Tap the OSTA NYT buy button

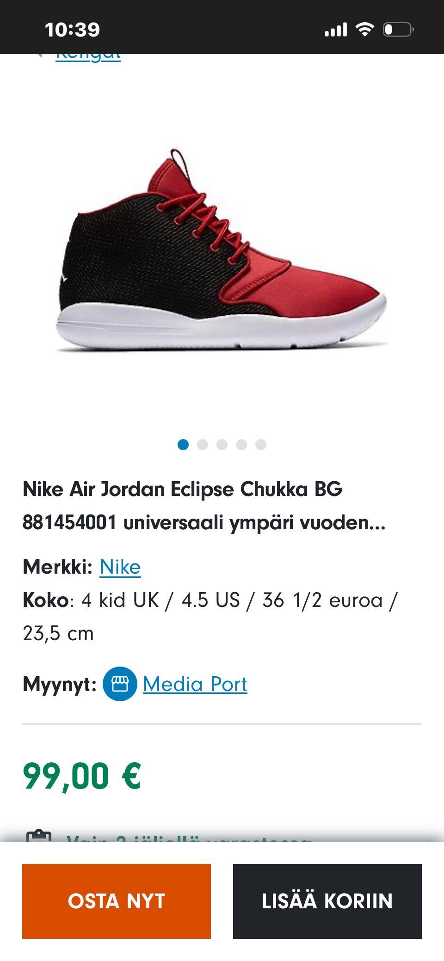[x=117, y=901]
